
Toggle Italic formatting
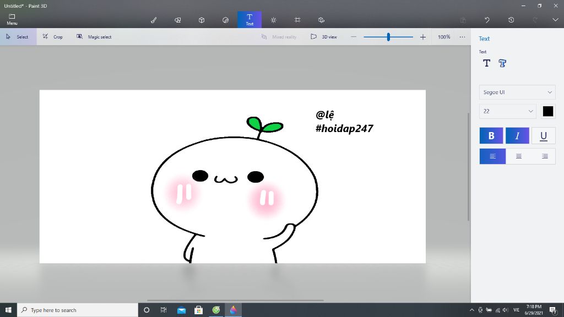pos(517,135)
